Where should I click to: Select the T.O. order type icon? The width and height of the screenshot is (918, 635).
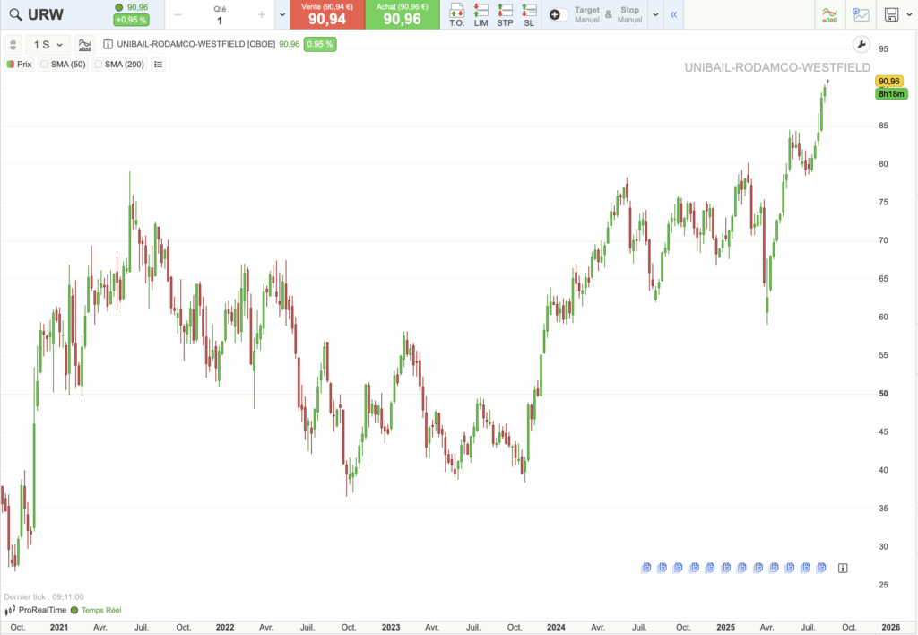(x=456, y=13)
